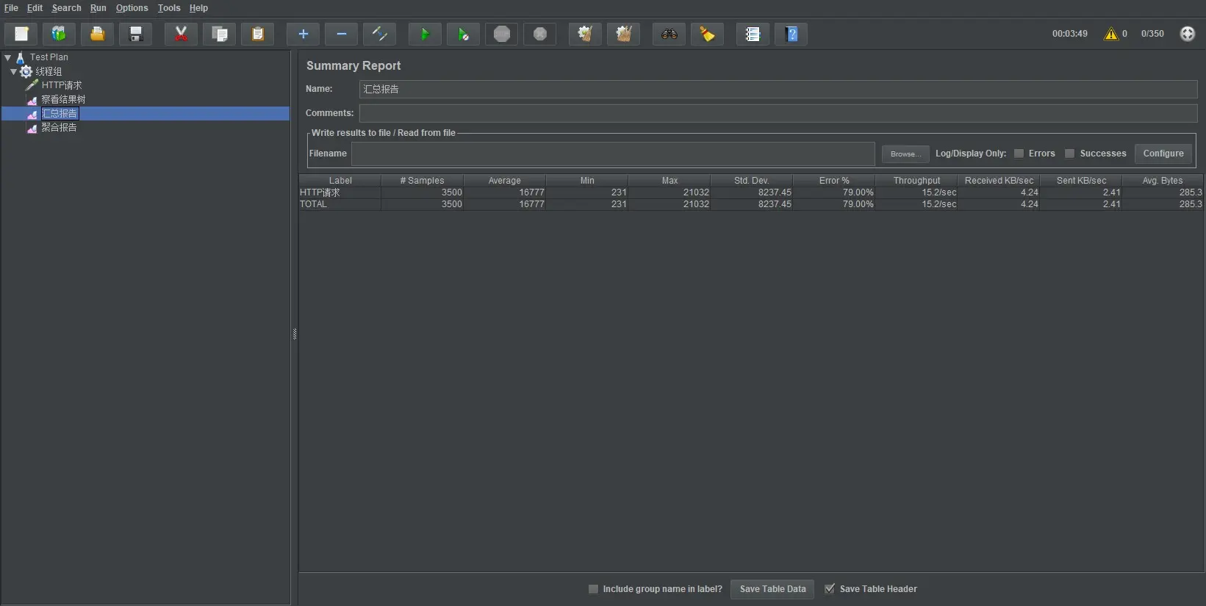Clear all results icon
Viewport: 1206px width, 606px height.
point(624,34)
